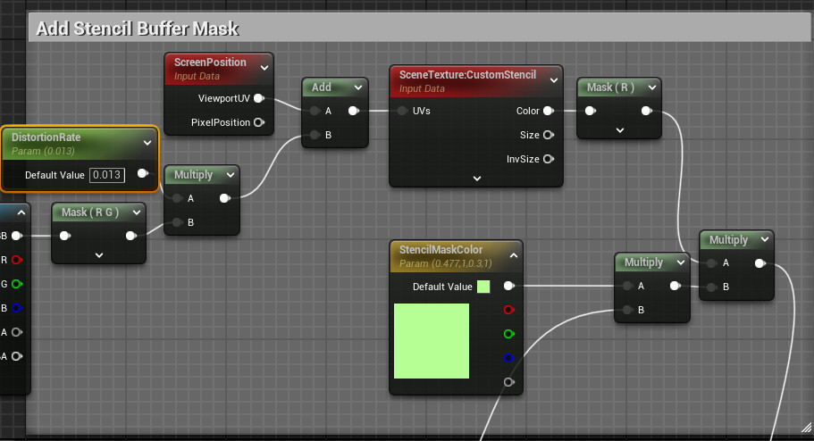Click the Mask ( R ) input pin
The image size is (814, 441).
tap(591, 111)
